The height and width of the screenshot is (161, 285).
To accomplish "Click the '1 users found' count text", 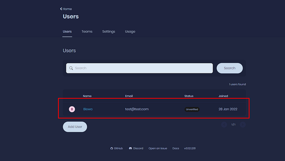I will click(237, 84).
